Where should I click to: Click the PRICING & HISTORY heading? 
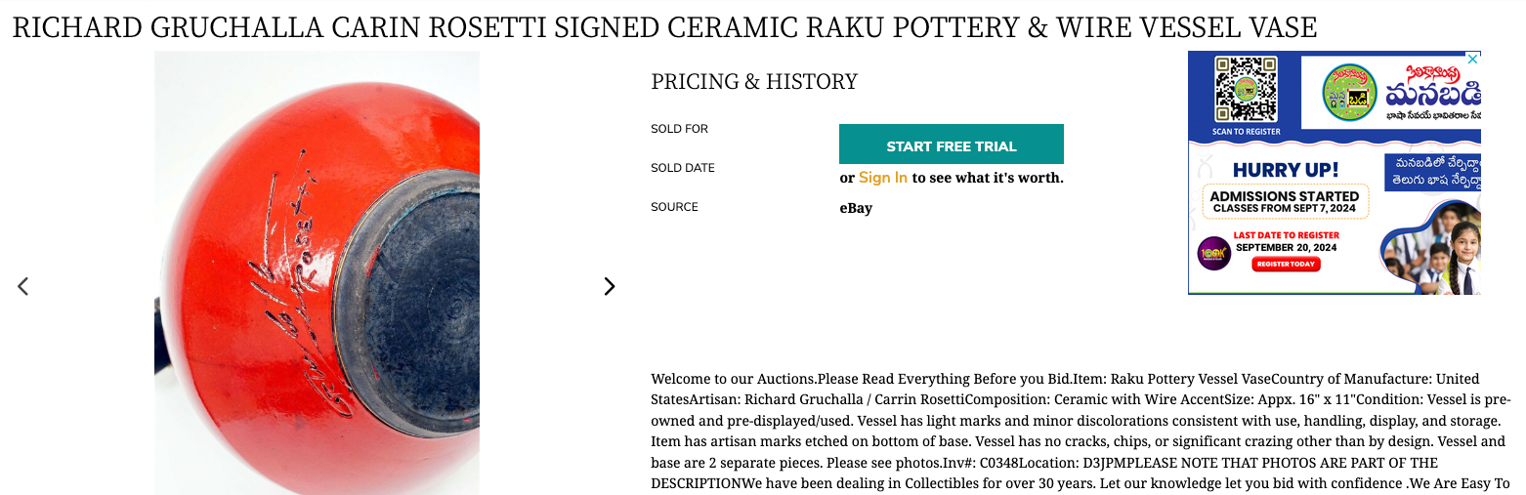(x=753, y=82)
